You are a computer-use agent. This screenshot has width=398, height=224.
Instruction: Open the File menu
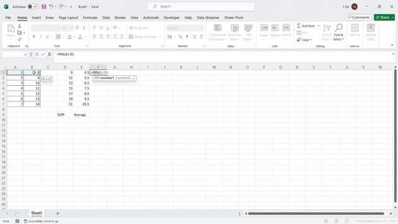pos(8,17)
